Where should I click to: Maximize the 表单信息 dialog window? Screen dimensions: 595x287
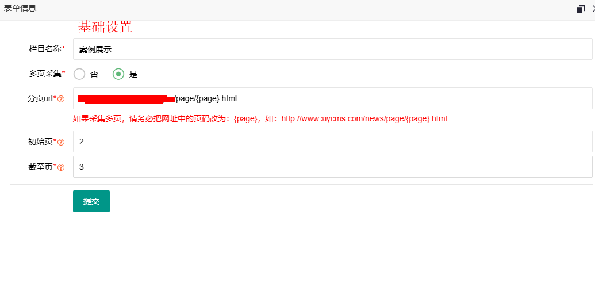click(x=581, y=9)
